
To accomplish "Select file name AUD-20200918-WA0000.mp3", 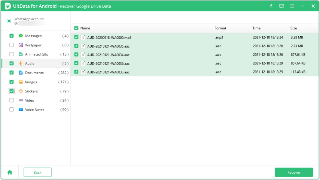I will click(x=109, y=38).
